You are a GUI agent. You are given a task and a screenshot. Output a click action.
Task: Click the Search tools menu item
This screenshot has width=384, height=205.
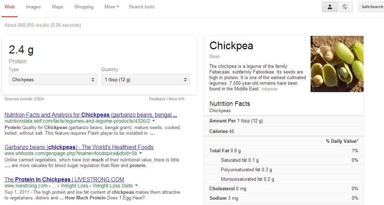coord(141,7)
